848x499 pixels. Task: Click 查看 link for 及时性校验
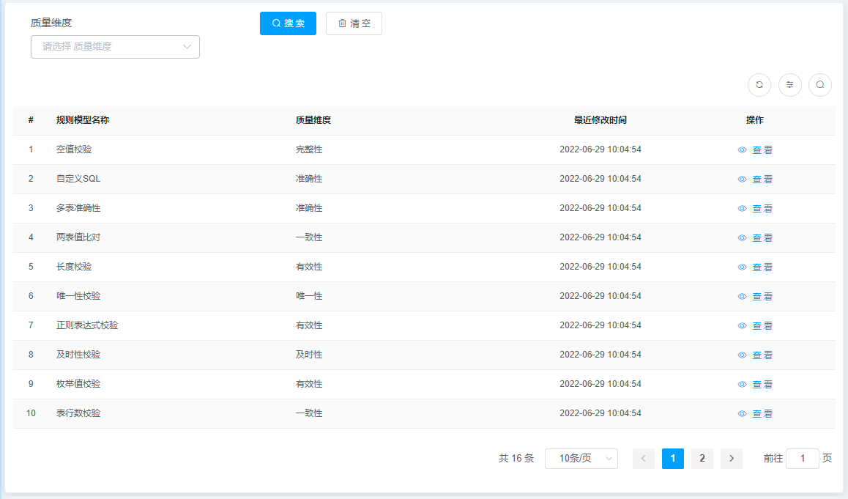(762, 355)
